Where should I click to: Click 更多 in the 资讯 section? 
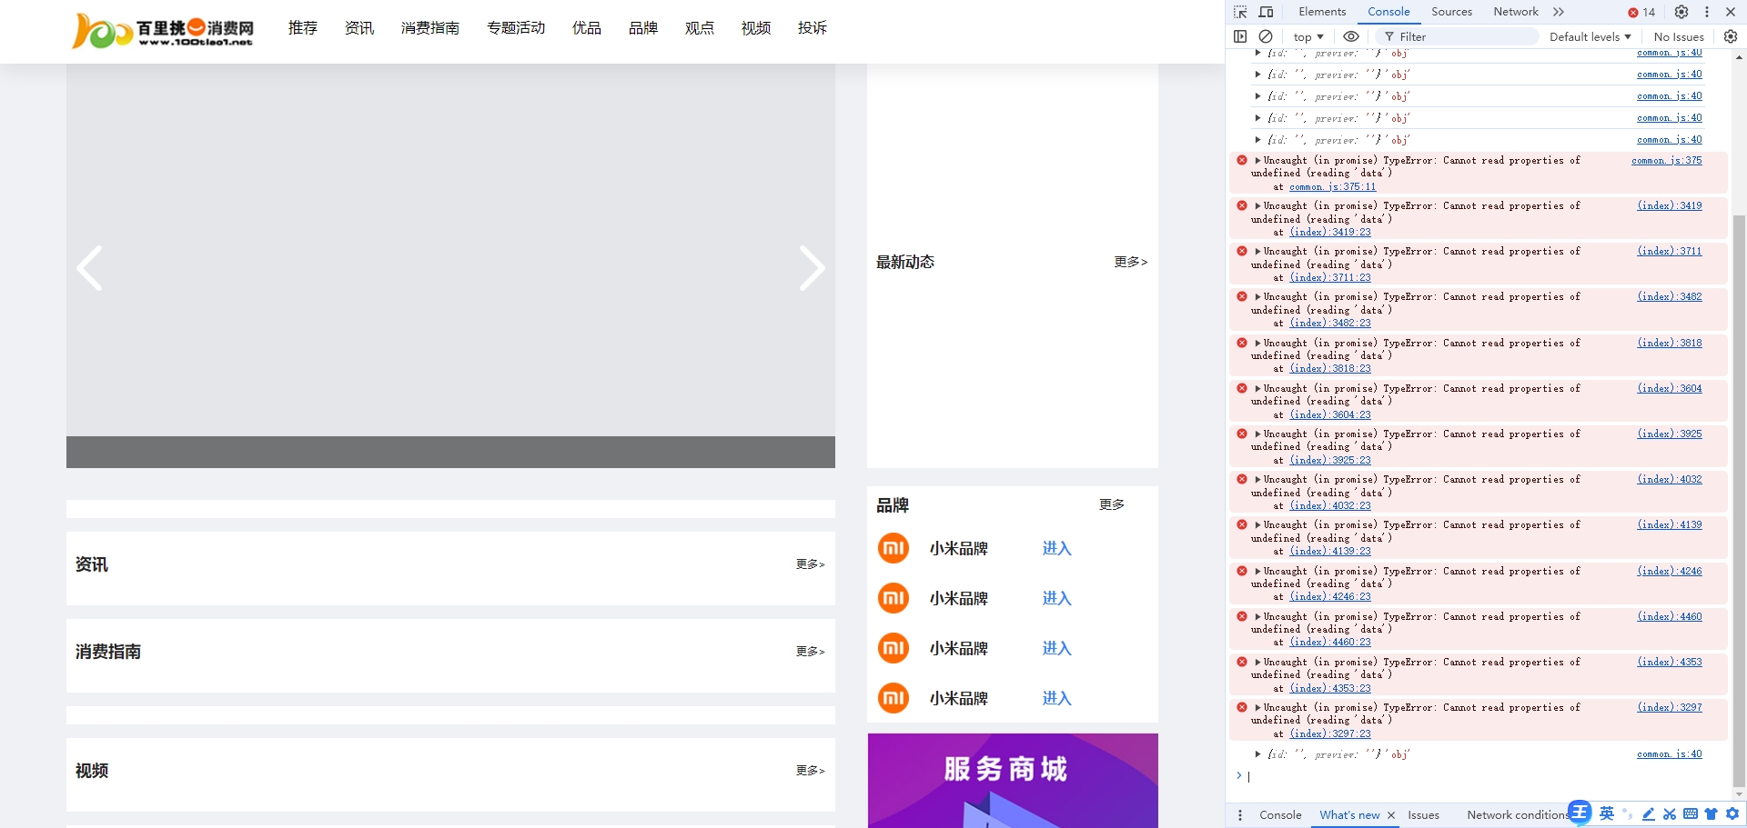[x=810, y=564]
